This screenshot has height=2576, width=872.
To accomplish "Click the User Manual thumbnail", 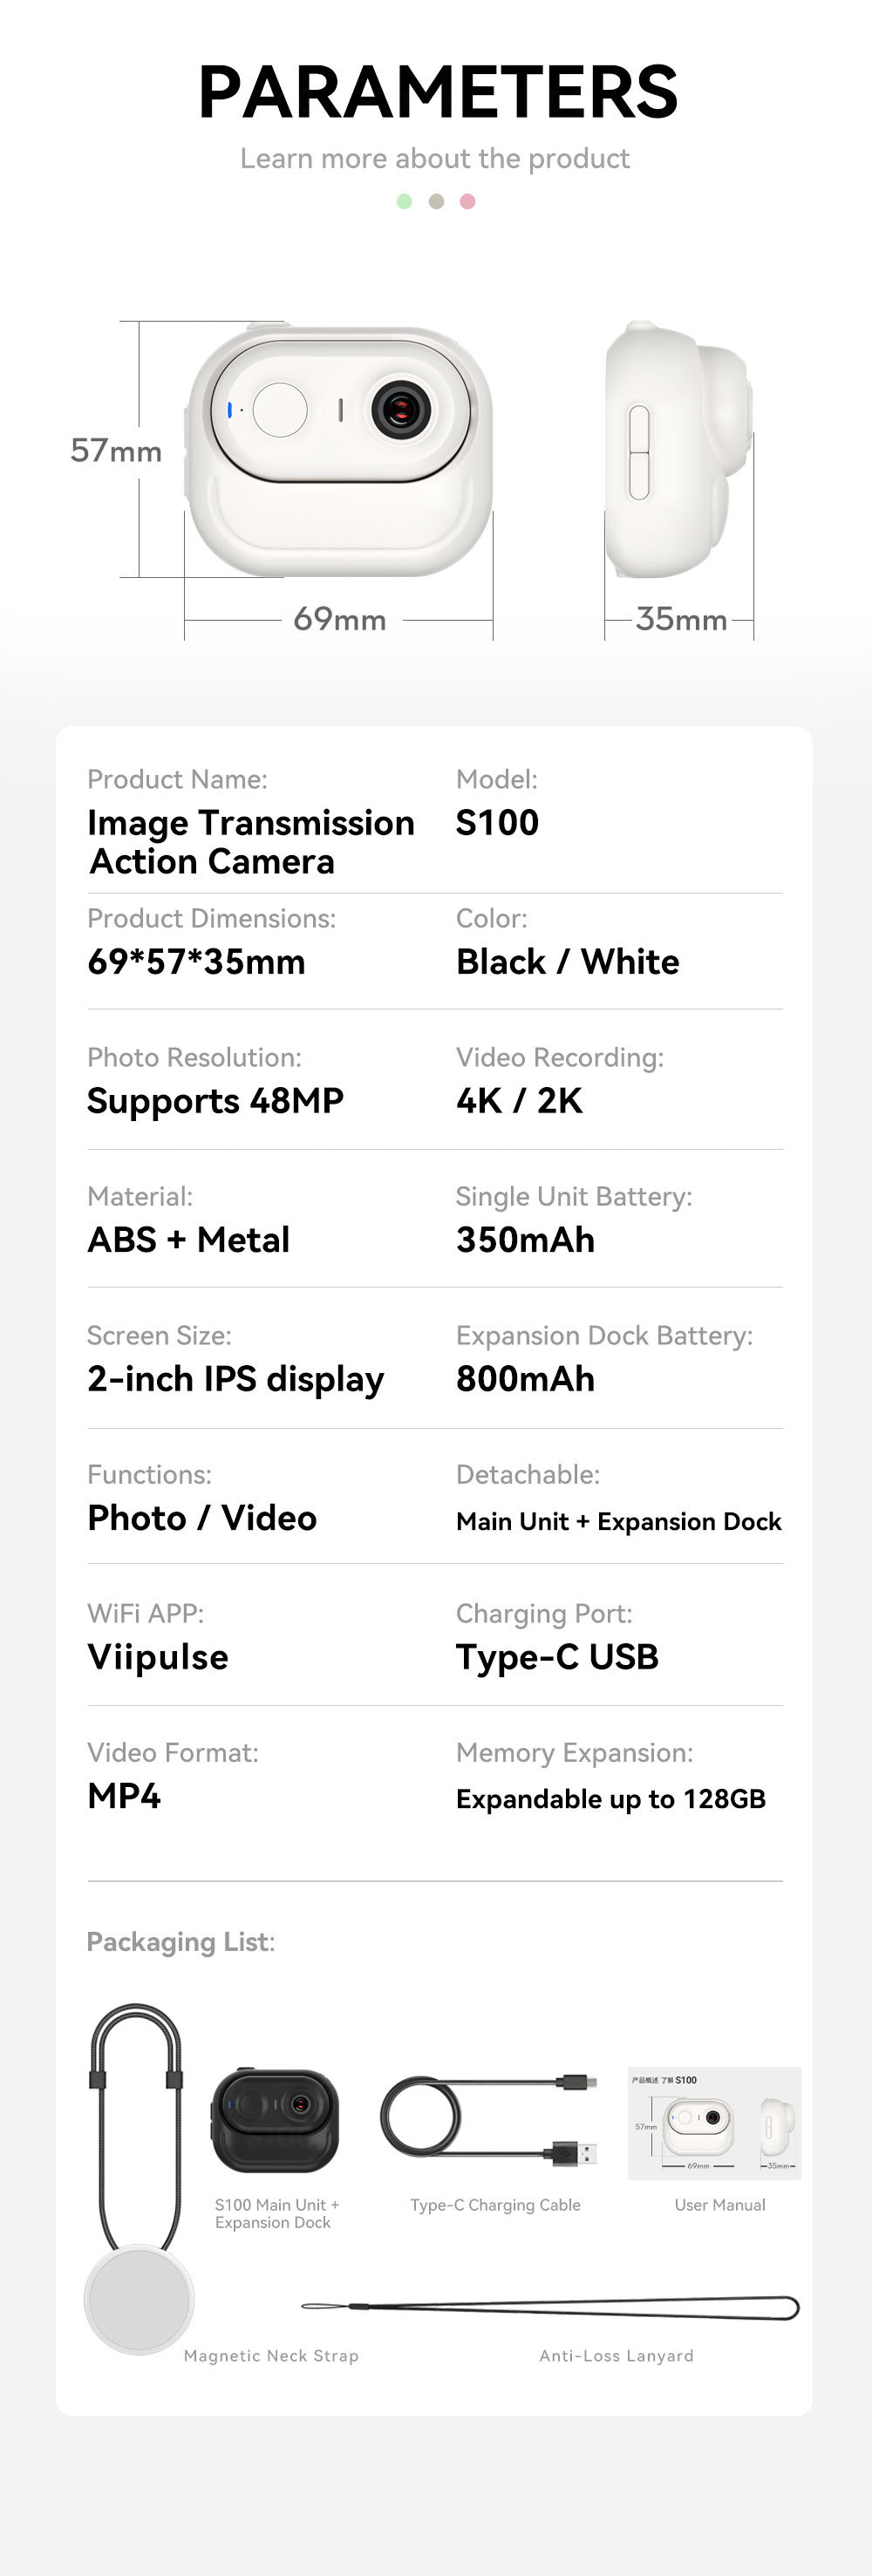I will [714, 2123].
